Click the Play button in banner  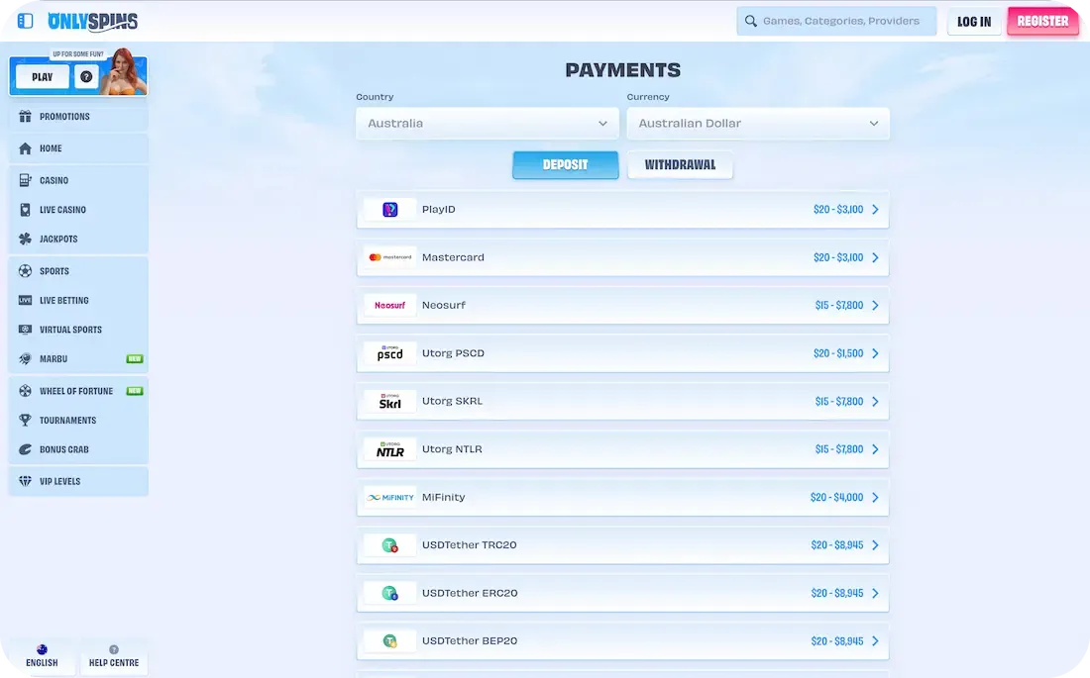[x=42, y=77]
